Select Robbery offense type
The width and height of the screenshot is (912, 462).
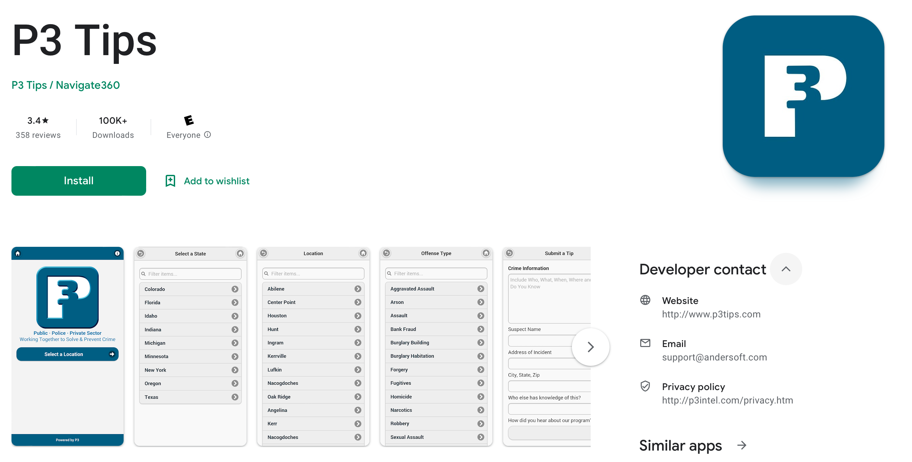pyautogui.click(x=436, y=423)
